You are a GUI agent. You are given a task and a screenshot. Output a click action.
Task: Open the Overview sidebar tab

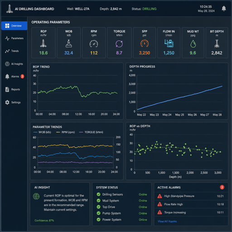coord(14,26)
